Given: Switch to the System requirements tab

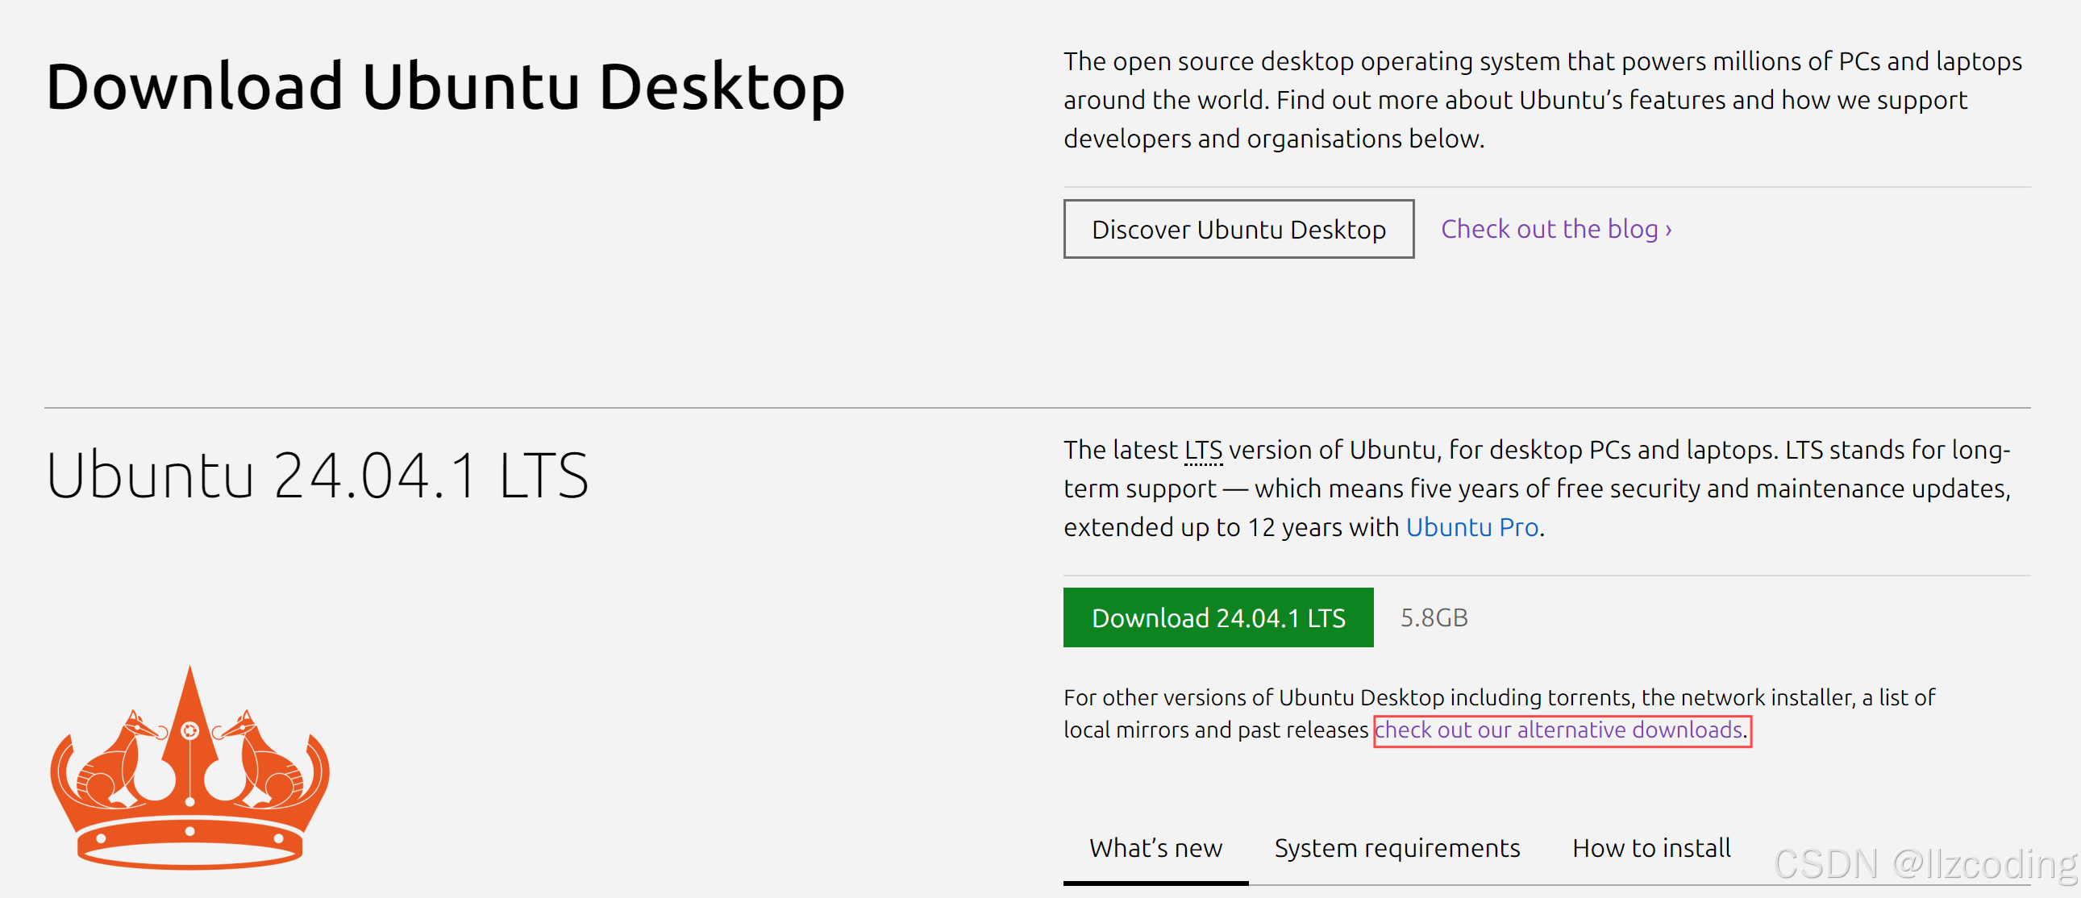Looking at the screenshot, I should coord(1396,849).
